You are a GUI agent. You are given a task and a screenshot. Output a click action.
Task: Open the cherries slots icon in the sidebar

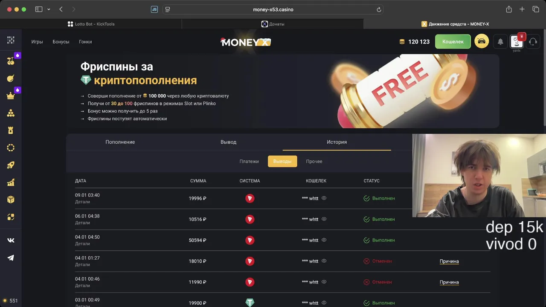tap(11, 61)
